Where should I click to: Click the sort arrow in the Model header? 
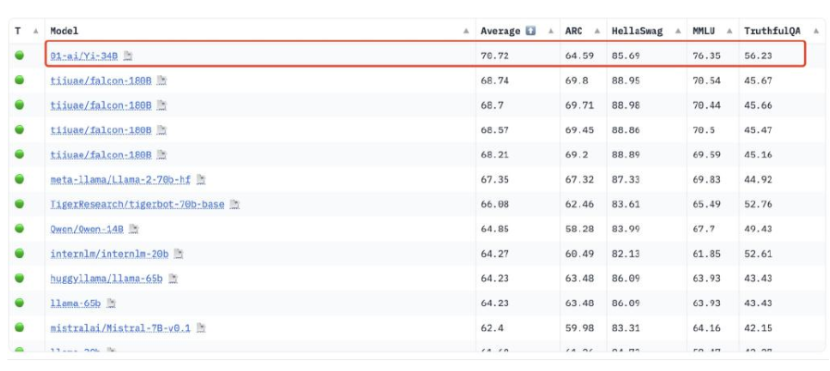pyautogui.click(x=465, y=31)
